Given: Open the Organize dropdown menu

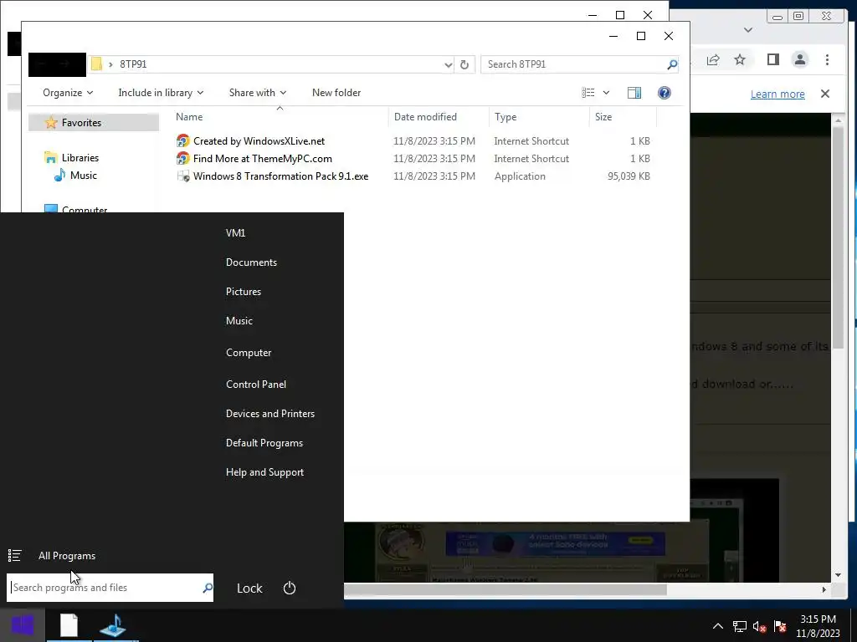Looking at the screenshot, I should [68, 93].
